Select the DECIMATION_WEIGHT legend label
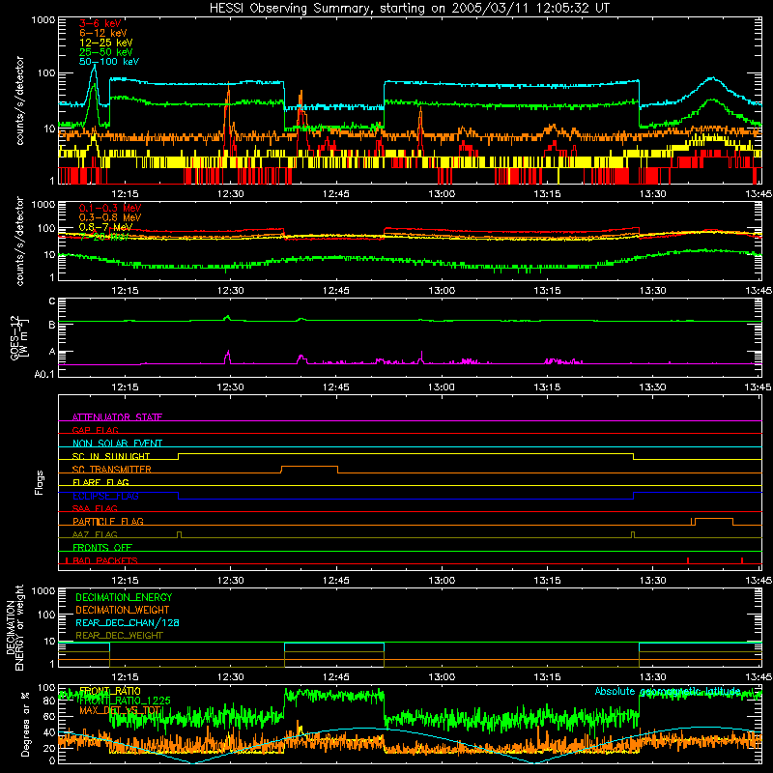 [x=123, y=611]
